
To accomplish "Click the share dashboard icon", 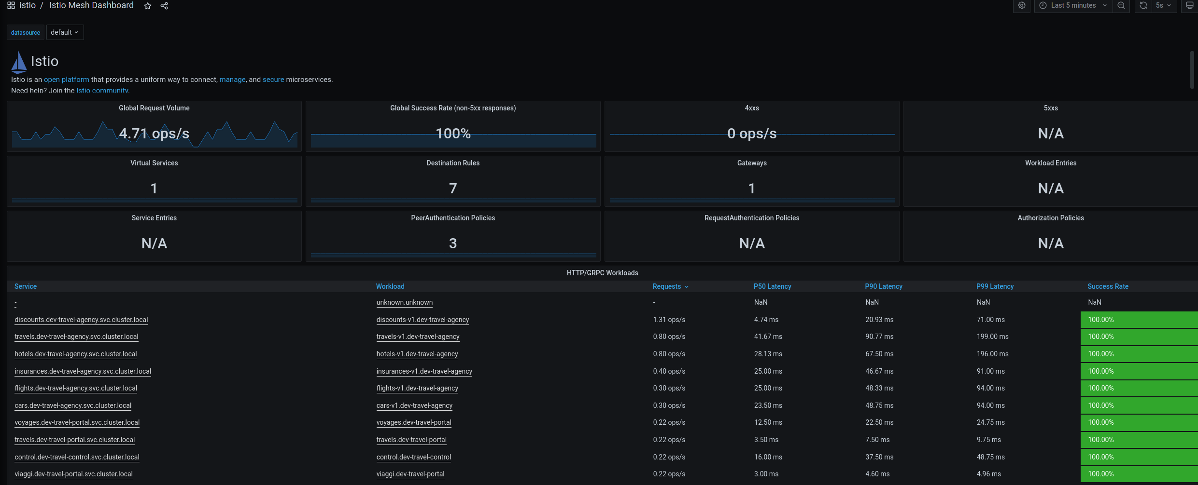I will tap(164, 6).
